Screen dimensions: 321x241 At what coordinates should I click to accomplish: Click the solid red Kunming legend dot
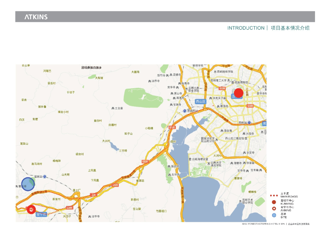[x=274, y=202]
